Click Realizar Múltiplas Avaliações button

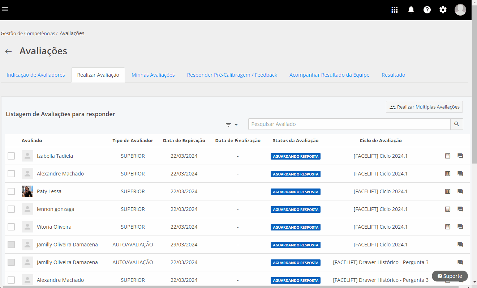pyautogui.click(x=424, y=107)
